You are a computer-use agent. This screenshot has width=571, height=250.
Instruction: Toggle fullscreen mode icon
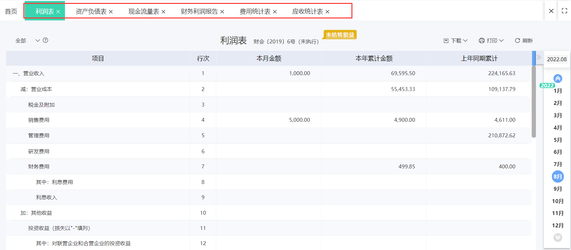(x=564, y=11)
